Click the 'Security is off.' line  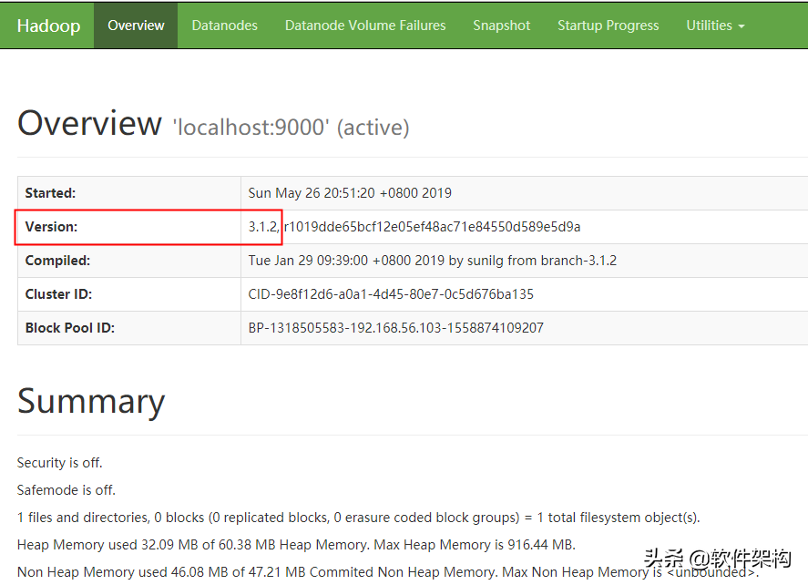point(60,463)
